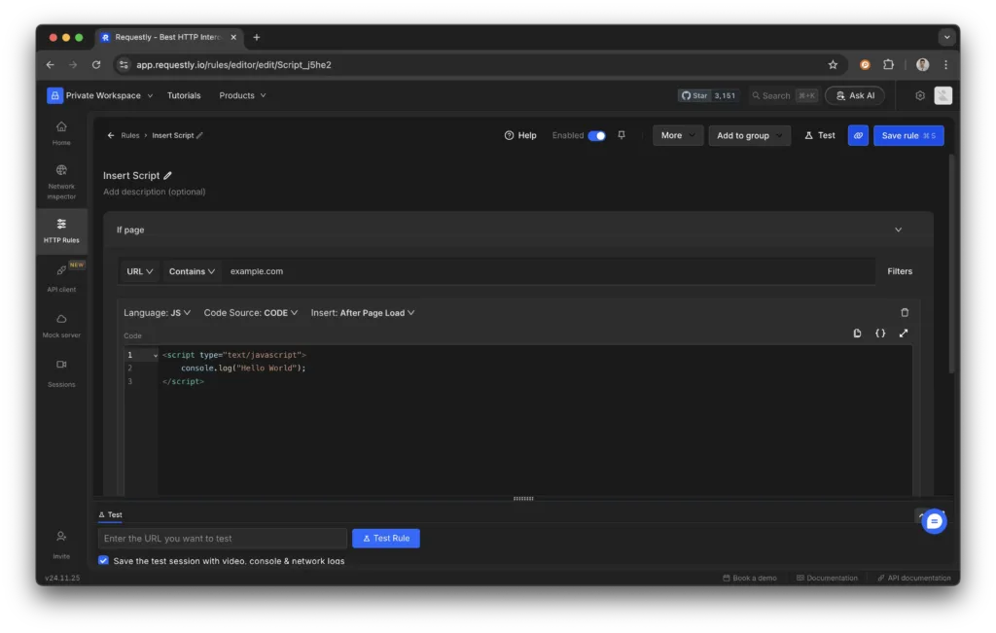This screenshot has height=633, width=996.
Task: Open Book a demo footer link
Action: coord(750,578)
